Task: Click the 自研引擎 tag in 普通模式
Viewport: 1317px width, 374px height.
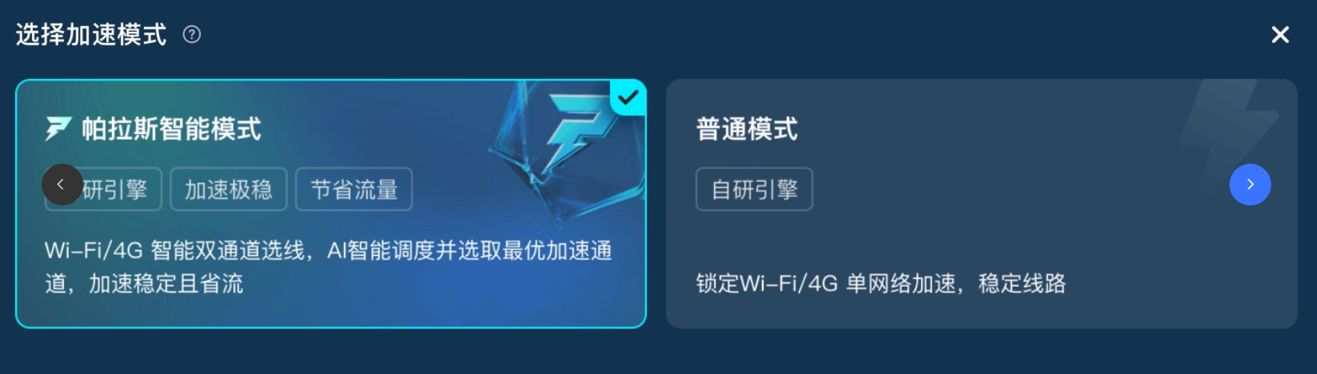Action: (x=754, y=189)
